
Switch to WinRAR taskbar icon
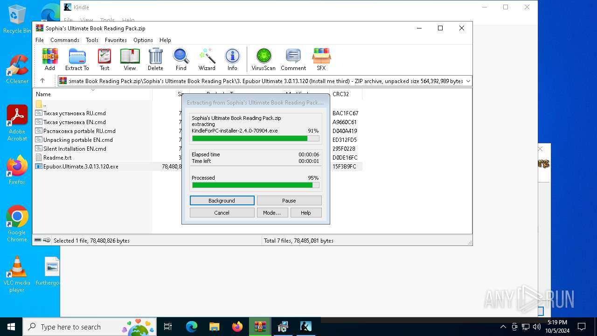(x=260, y=327)
